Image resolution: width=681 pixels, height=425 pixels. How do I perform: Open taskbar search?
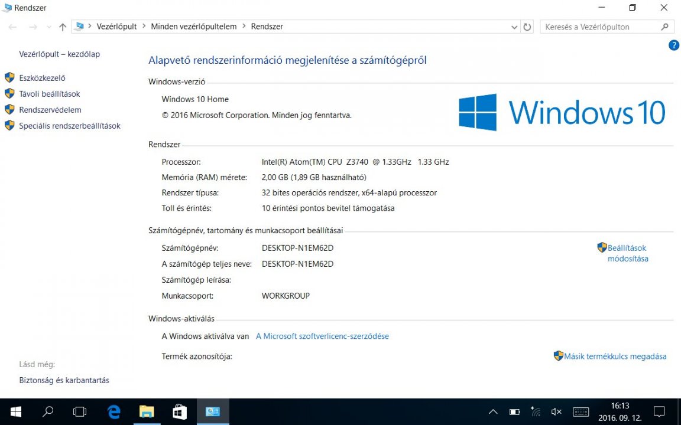(47, 411)
